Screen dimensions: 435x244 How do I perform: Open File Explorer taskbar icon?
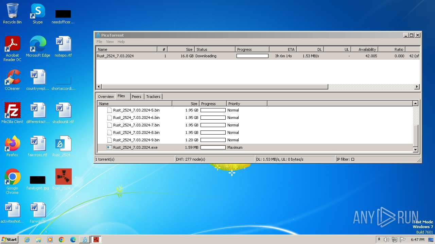pos(38,240)
